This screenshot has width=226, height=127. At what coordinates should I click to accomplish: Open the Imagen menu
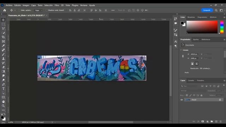click(x=26, y=5)
